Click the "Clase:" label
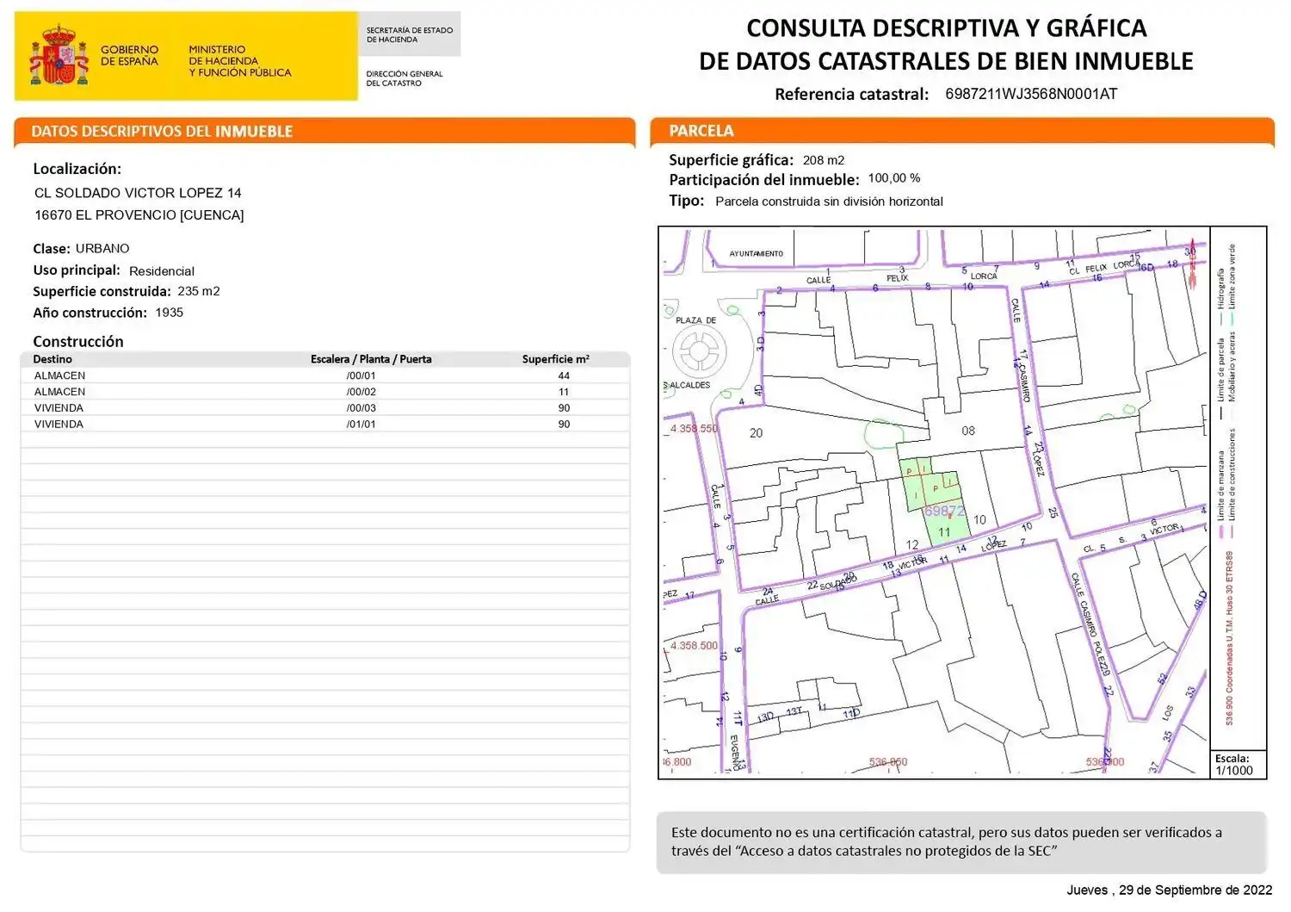This screenshot has height=912, width=1291. tap(52, 249)
